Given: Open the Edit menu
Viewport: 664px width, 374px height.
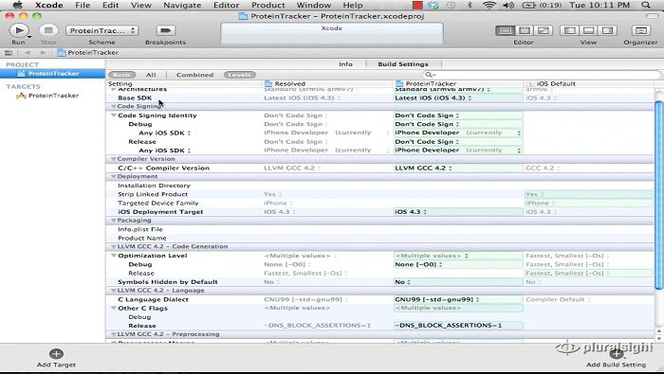Looking at the screenshot, I should 111,5.
